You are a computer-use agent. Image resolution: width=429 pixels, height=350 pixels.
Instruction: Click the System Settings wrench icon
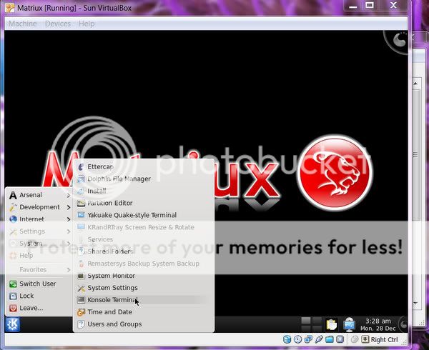(x=81, y=288)
